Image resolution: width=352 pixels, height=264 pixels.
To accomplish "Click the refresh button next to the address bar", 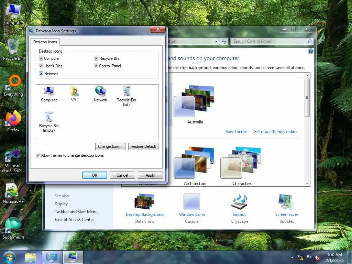I will [x=224, y=41].
